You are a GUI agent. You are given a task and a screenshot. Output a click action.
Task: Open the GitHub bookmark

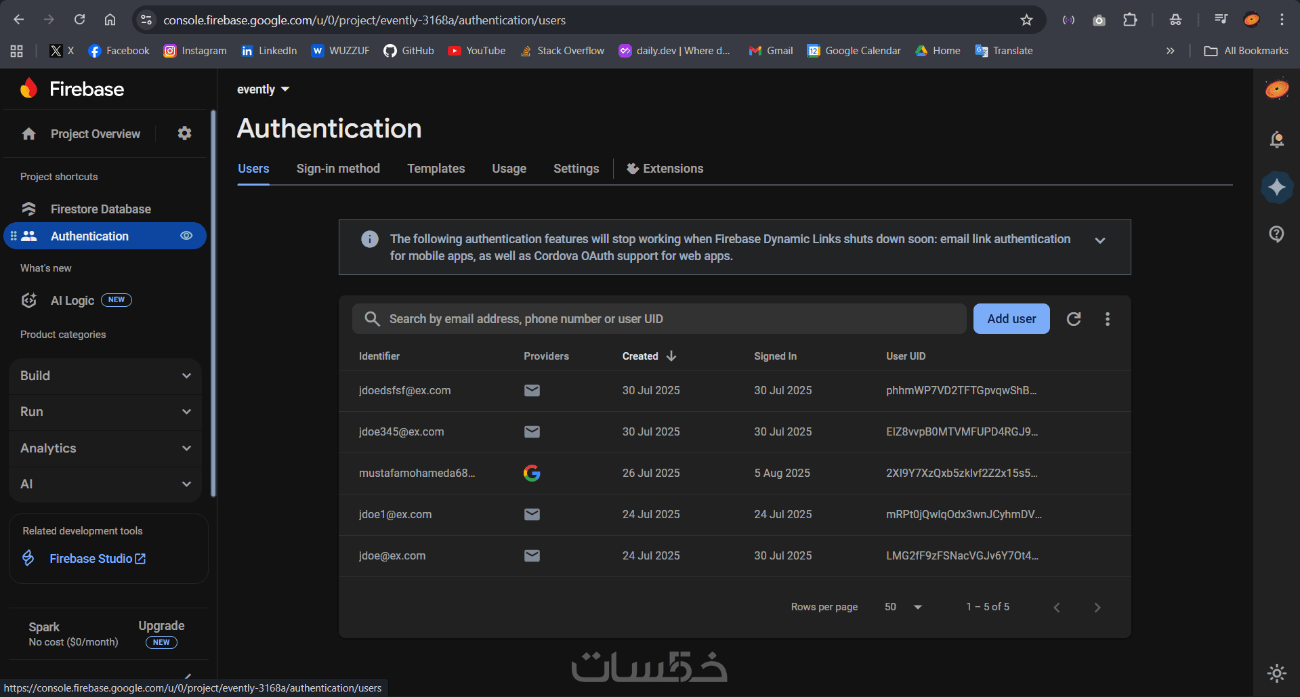(x=408, y=51)
